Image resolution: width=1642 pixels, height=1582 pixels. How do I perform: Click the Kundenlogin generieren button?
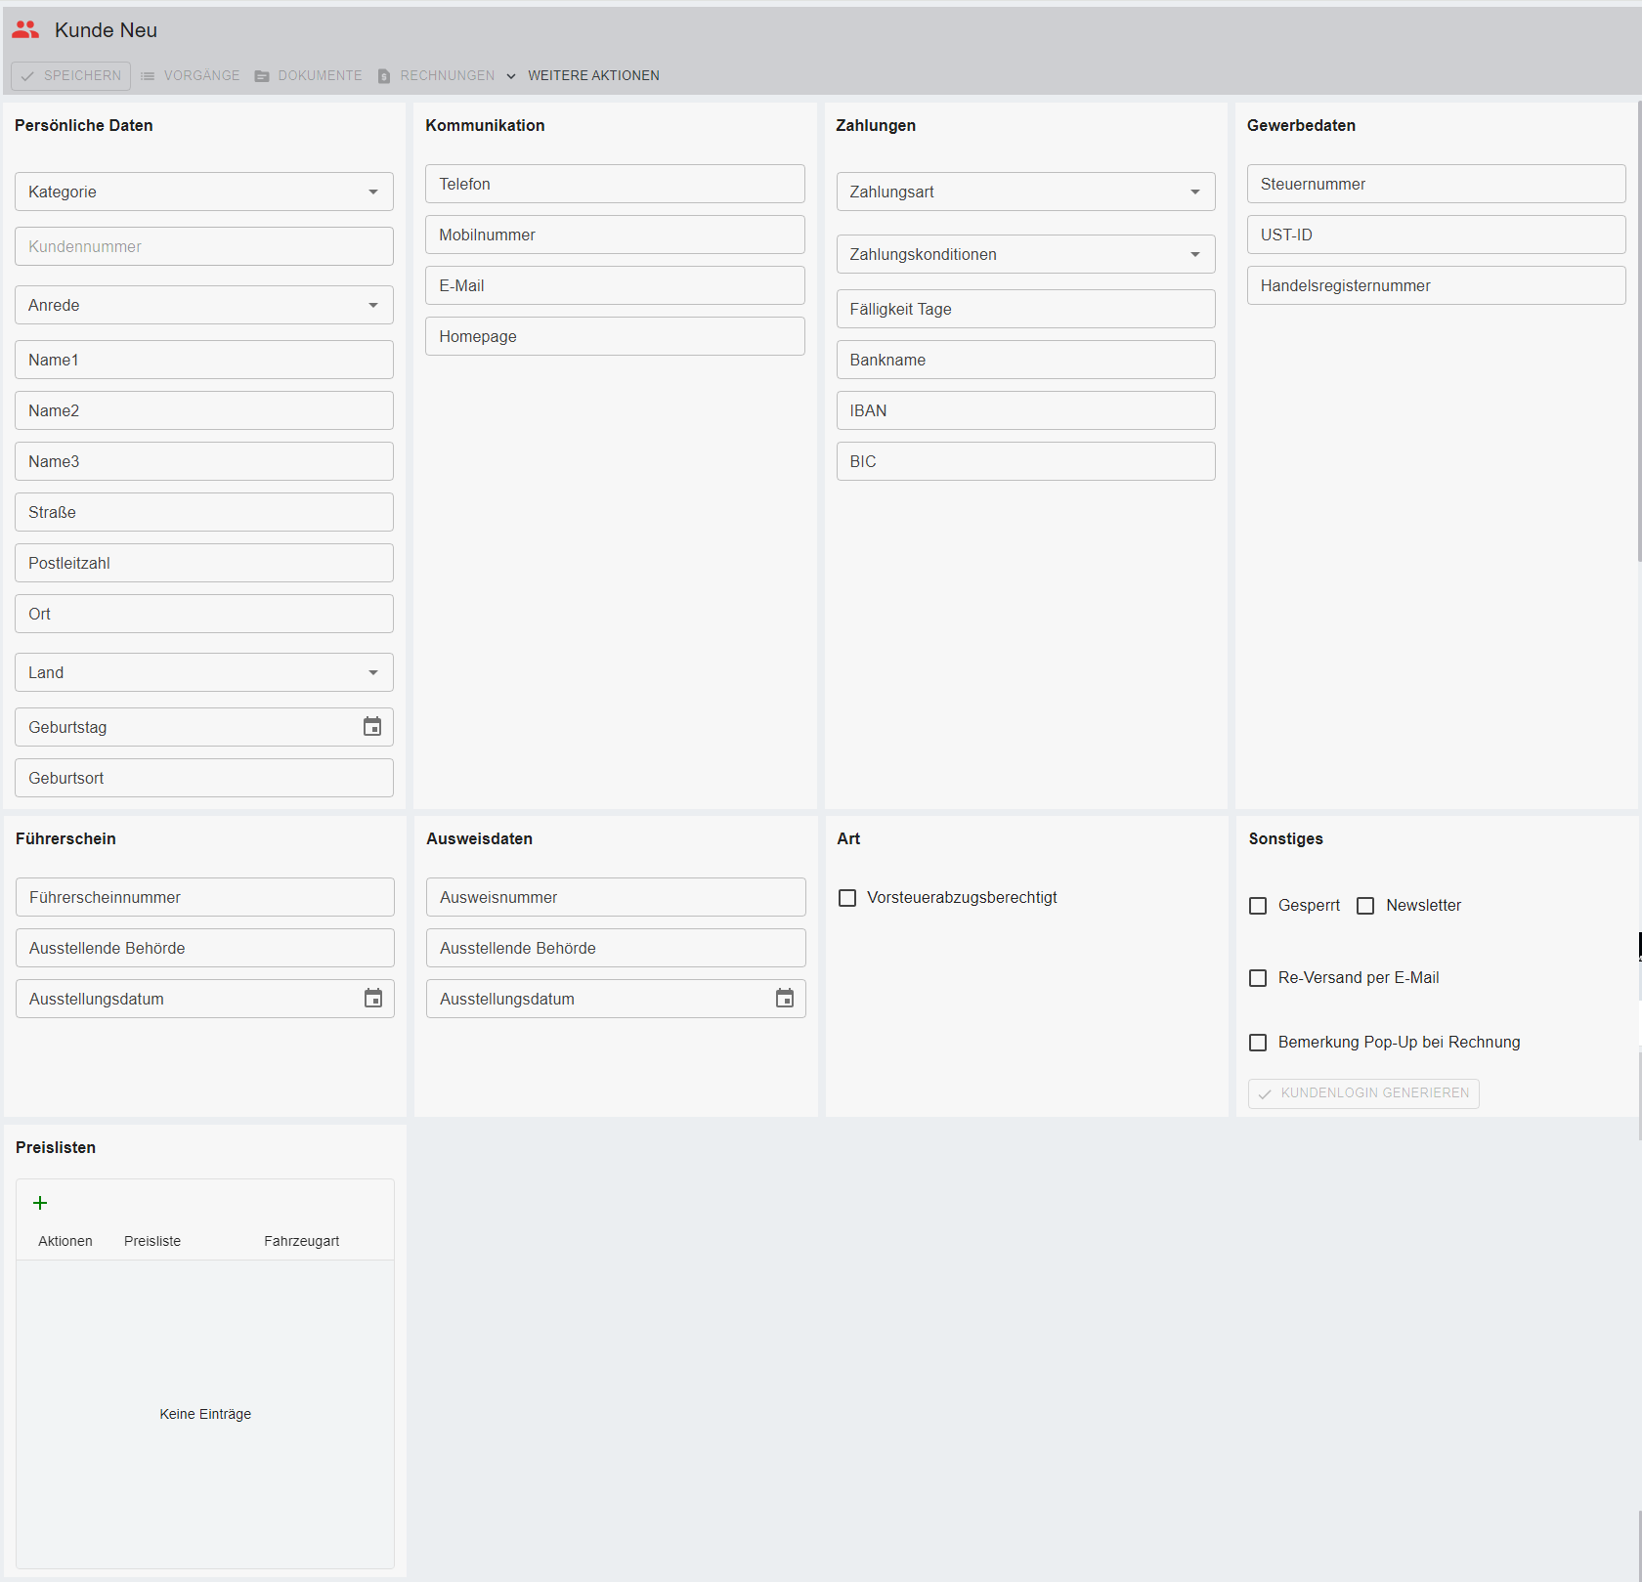click(x=1363, y=1093)
